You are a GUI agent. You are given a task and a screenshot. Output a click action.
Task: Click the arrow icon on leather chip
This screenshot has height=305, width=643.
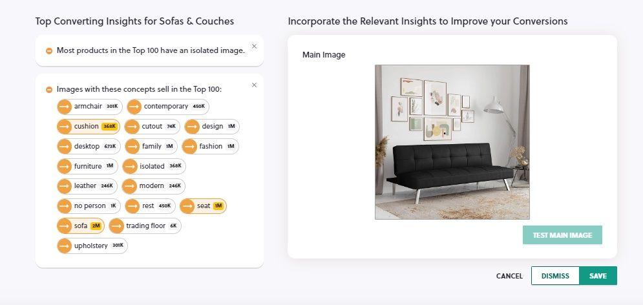(x=64, y=186)
